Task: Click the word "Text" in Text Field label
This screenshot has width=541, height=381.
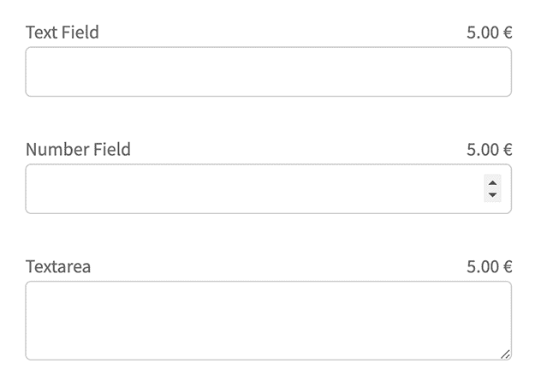Action: (x=42, y=33)
